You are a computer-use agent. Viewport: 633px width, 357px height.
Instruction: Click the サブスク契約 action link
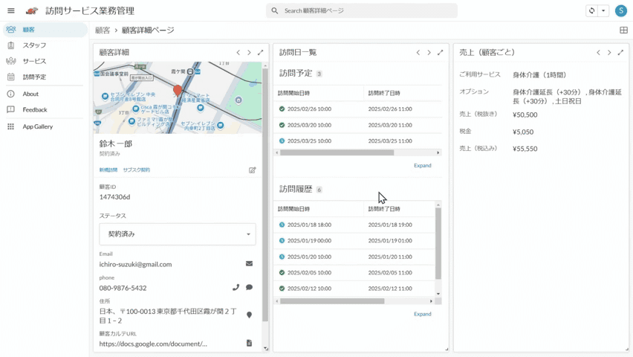137,170
